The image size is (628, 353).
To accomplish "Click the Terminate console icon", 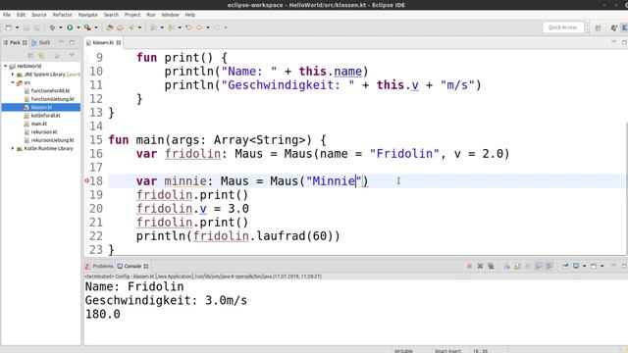I will (x=469, y=266).
